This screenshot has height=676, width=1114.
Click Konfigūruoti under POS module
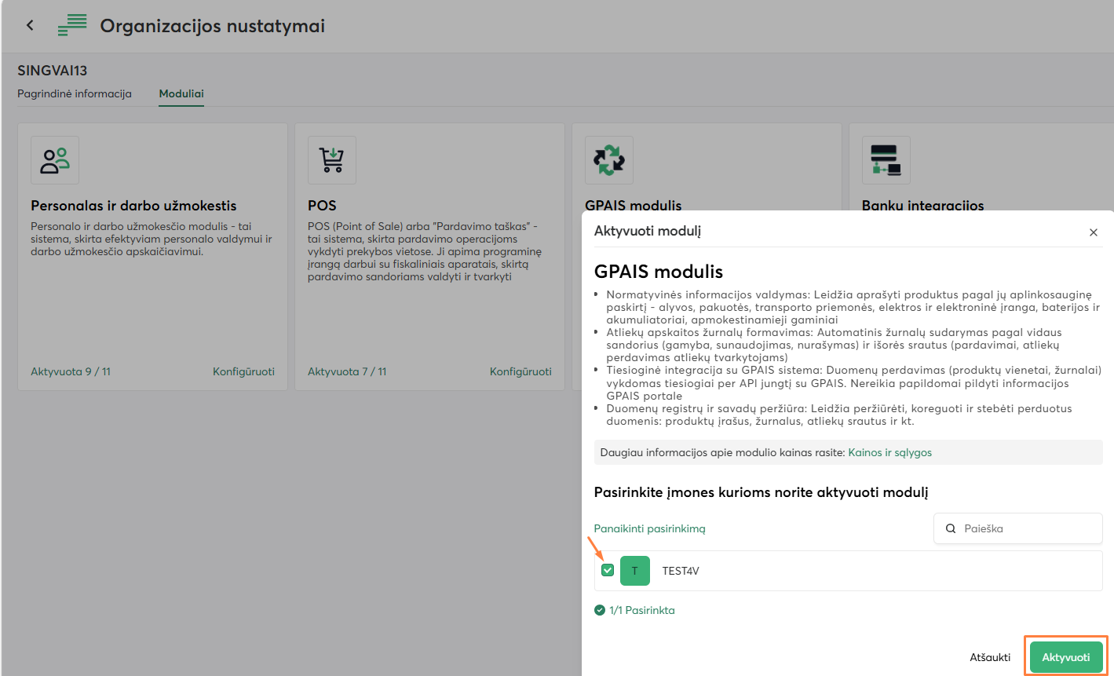(520, 371)
